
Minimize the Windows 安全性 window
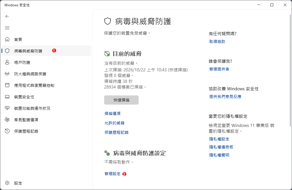coord(259,5)
